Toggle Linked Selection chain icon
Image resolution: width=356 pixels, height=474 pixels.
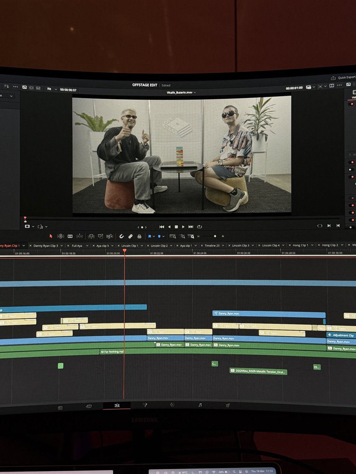pos(131,236)
